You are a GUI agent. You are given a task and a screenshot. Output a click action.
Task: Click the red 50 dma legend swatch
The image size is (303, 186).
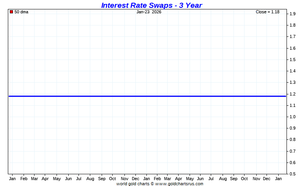pyautogui.click(x=11, y=12)
